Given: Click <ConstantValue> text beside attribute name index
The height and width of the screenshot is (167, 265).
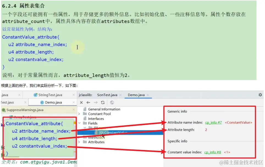Looking at the screenshot, I should pos(238,123).
